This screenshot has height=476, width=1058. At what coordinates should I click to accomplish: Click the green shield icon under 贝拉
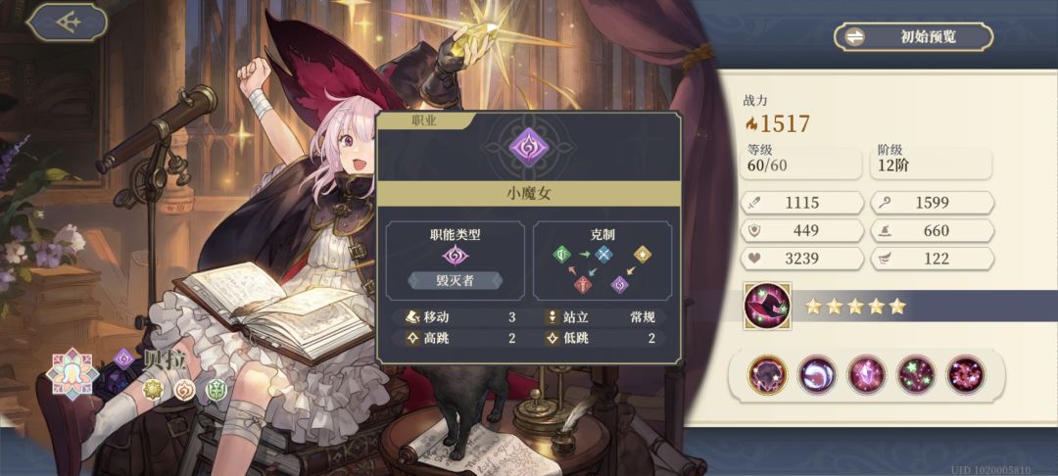click(x=216, y=390)
